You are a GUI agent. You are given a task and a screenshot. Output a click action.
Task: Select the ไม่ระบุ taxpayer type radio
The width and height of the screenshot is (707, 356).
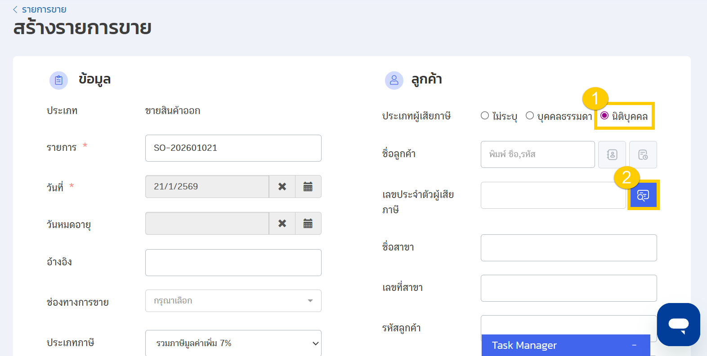pyautogui.click(x=485, y=116)
